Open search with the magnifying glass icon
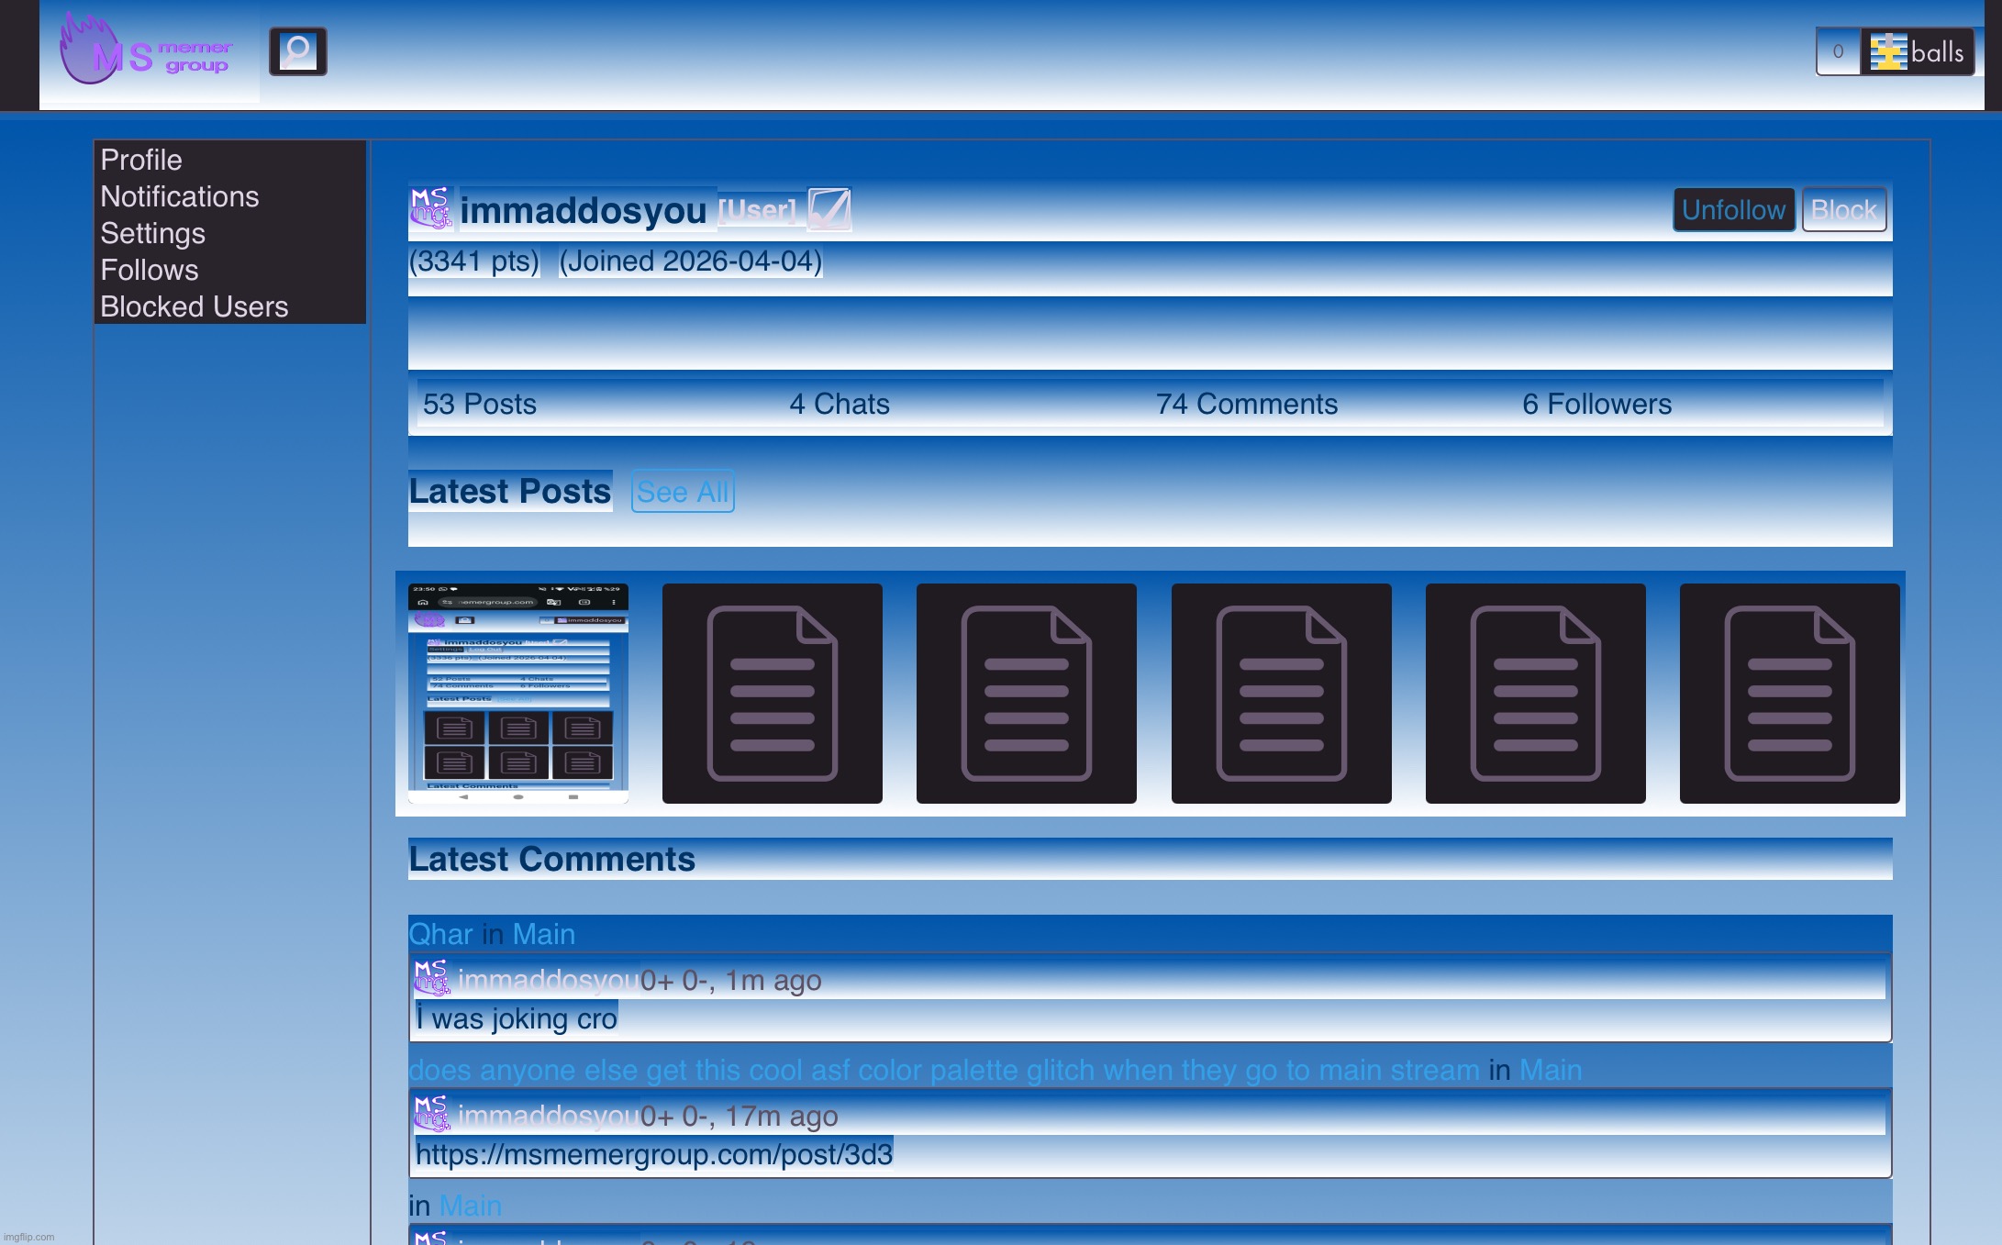The height and width of the screenshot is (1245, 2002). (297, 51)
